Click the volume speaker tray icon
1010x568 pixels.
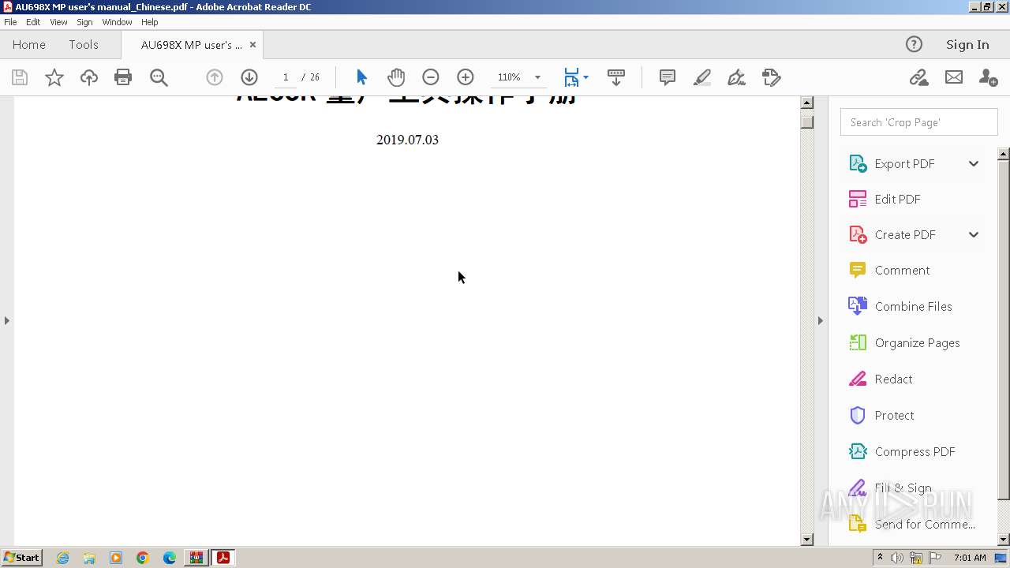(x=897, y=558)
